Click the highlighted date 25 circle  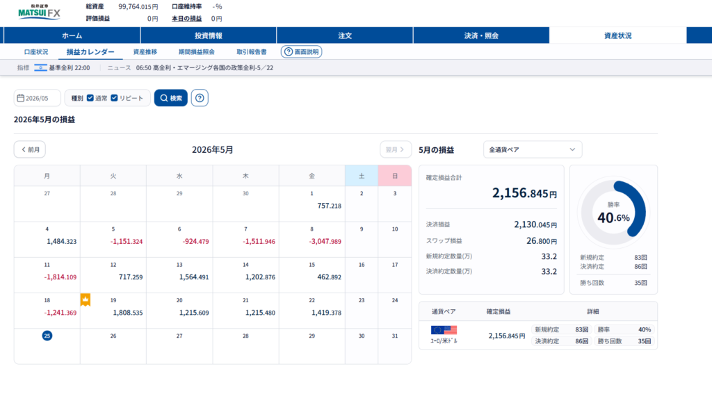(47, 336)
